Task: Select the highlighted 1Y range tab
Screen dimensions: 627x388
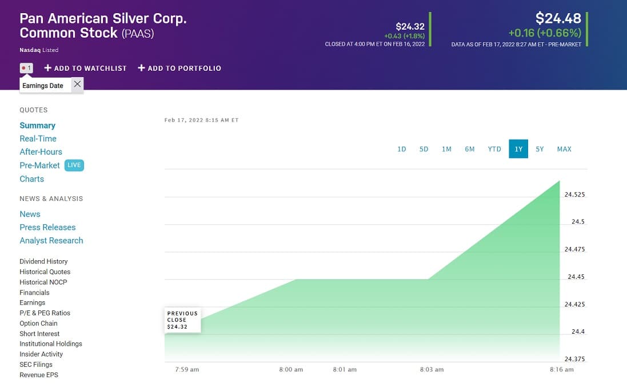Action: pos(518,149)
